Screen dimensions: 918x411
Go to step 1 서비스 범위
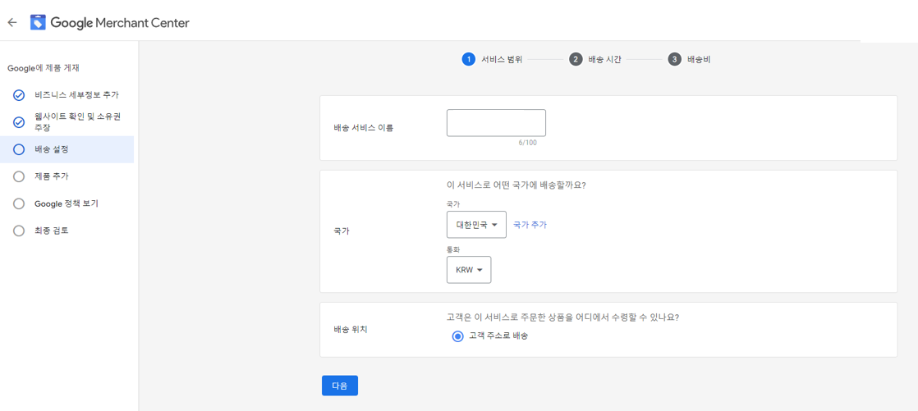click(493, 59)
